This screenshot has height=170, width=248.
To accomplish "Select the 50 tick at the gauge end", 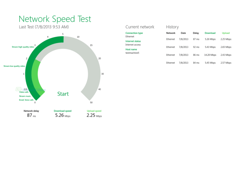I will [91, 103].
